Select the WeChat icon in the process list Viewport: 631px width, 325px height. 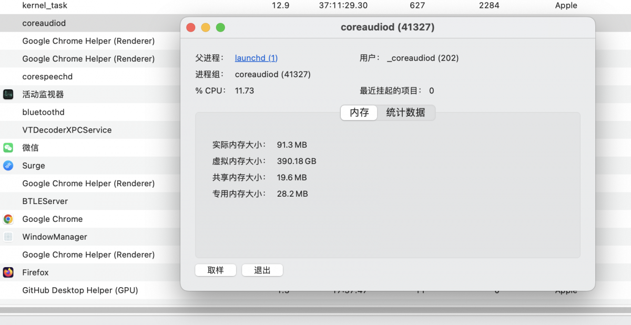(x=8, y=148)
